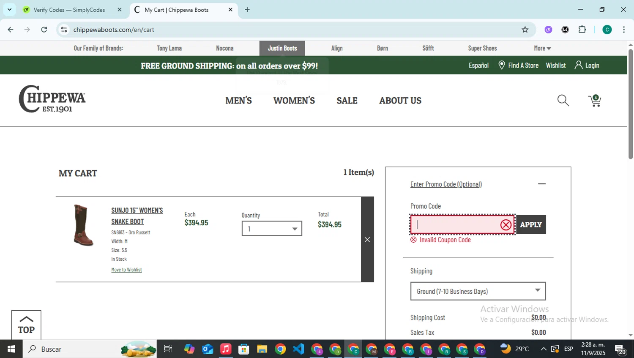Go to Söfft brand
The width and height of the screenshot is (634, 358).
[x=428, y=48]
